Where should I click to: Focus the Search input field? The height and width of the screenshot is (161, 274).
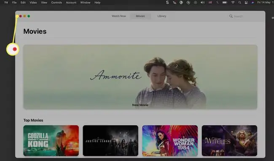click(238, 16)
